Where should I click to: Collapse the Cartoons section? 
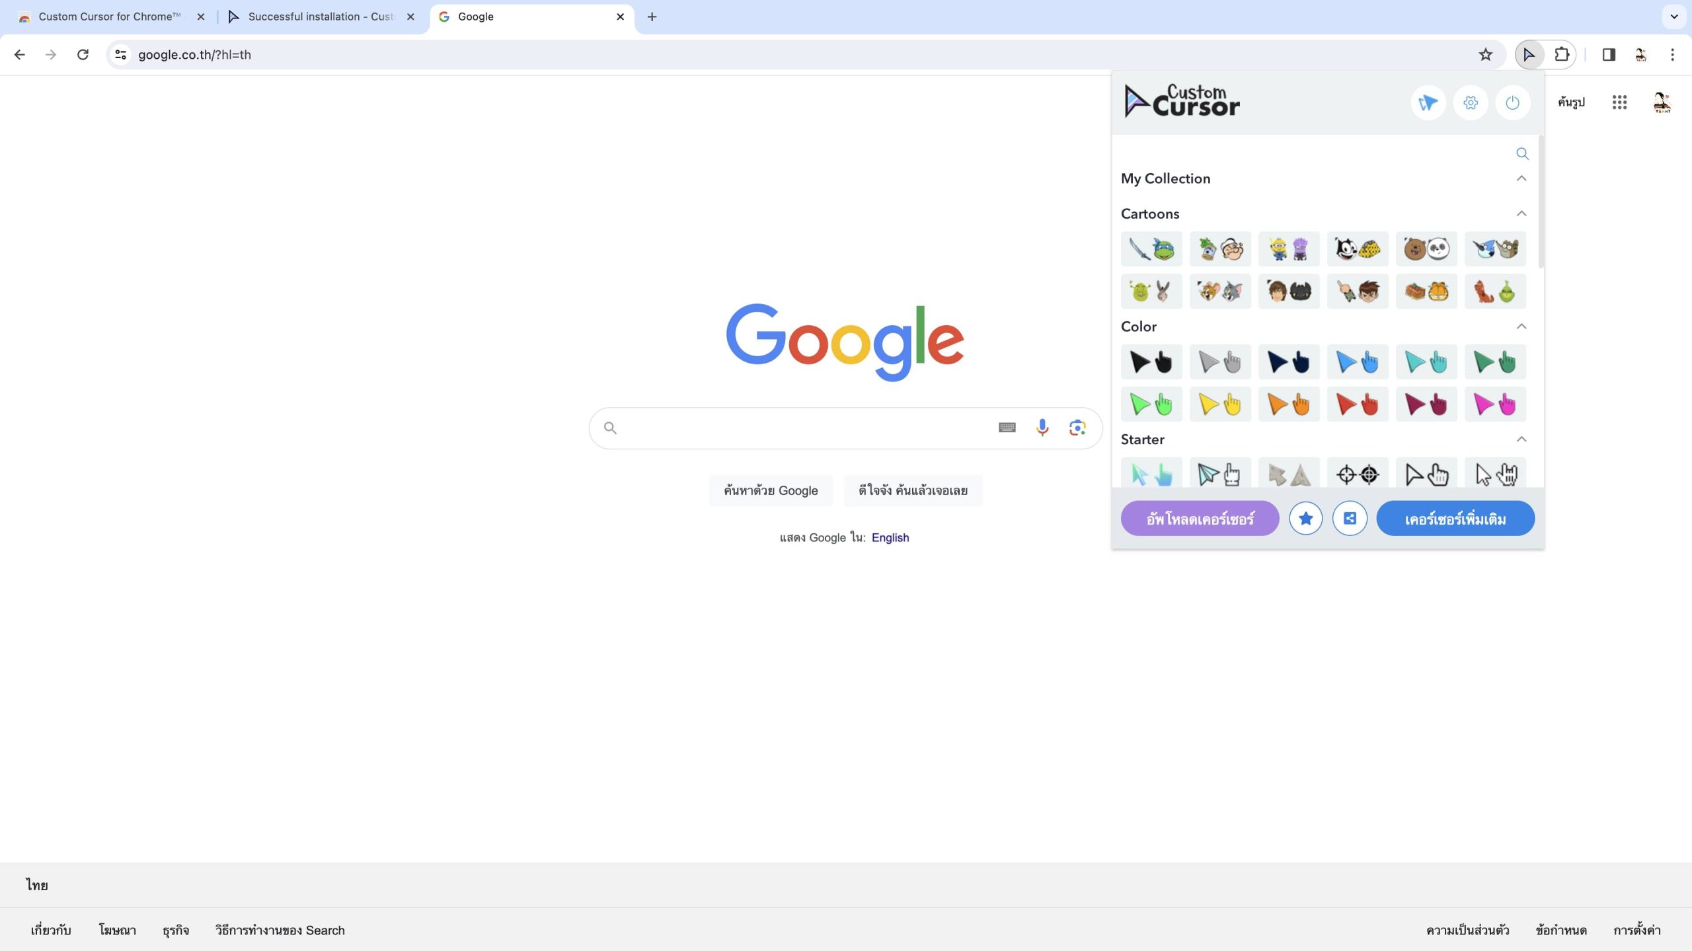tap(1521, 213)
